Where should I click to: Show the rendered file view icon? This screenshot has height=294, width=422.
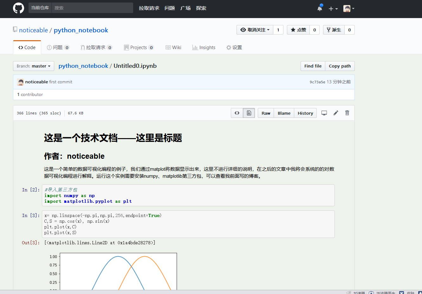click(x=249, y=113)
